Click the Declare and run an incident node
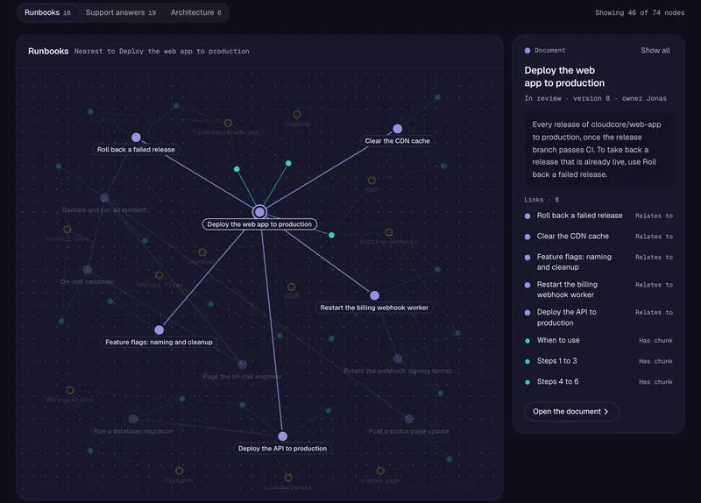This screenshot has width=701, height=503. point(104,198)
